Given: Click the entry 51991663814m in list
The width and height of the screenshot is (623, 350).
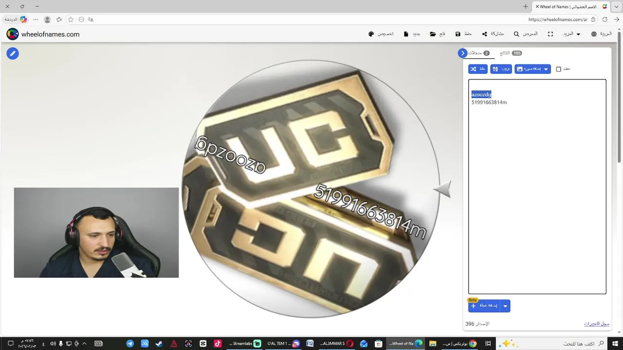Looking at the screenshot, I should click(x=489, y=103).
